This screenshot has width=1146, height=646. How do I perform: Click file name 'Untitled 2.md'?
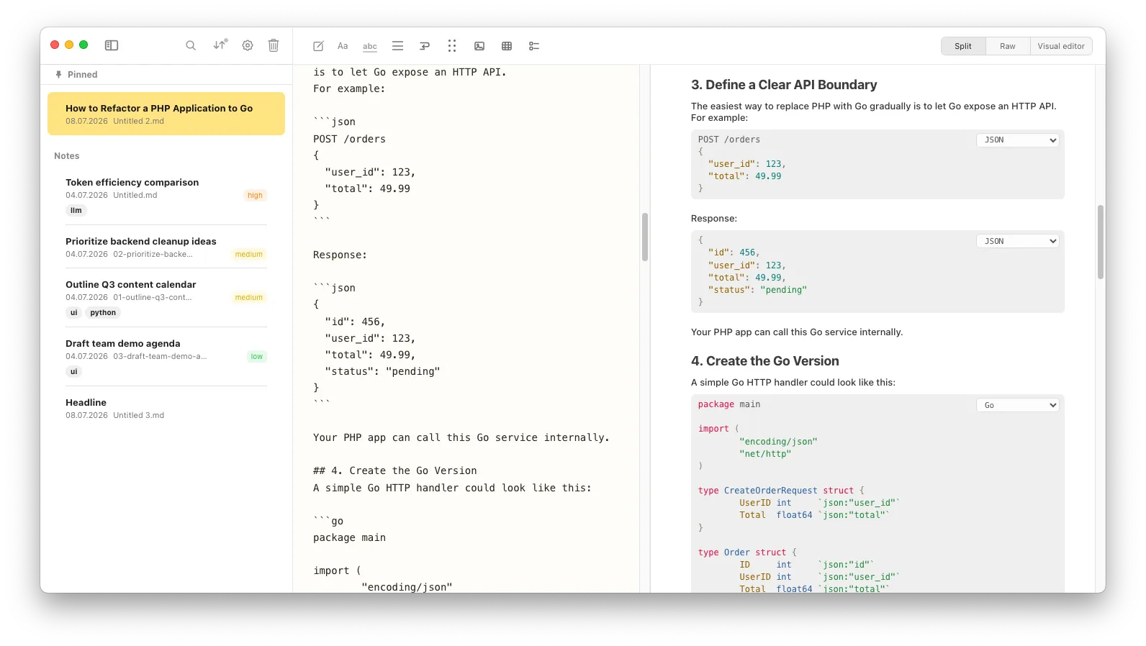click(138, 121)
